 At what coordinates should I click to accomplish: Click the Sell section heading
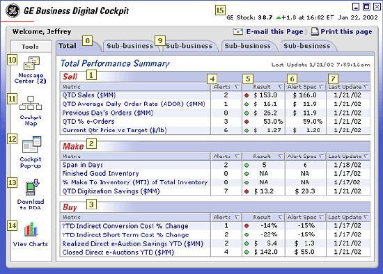70,76
